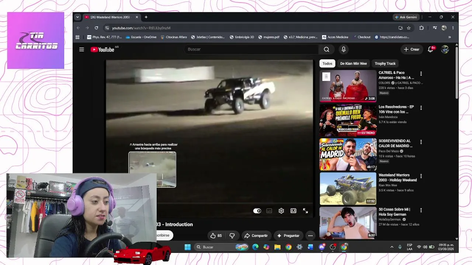Open the Phys. Rev. 47, 777 bookmark

[x=104, y=37]
